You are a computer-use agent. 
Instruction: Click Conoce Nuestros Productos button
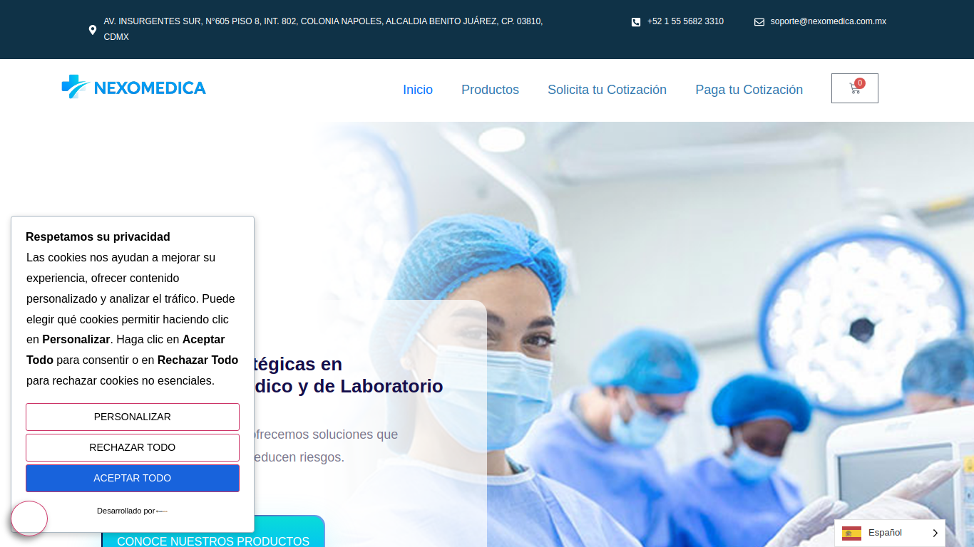point(213,531)
